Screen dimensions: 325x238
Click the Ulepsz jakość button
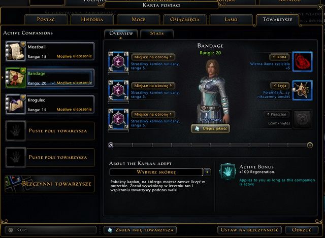210,128
